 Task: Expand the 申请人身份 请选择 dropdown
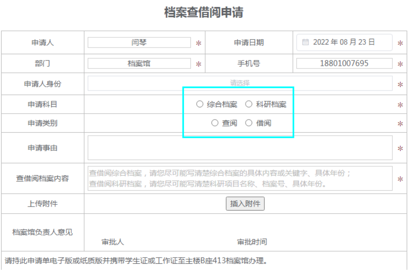(x=240, y=83)
